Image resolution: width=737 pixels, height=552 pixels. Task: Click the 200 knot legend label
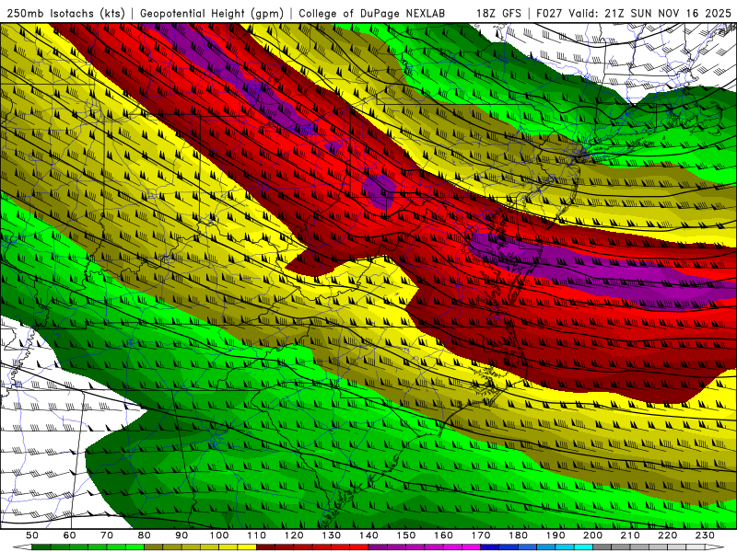[592, 535]
